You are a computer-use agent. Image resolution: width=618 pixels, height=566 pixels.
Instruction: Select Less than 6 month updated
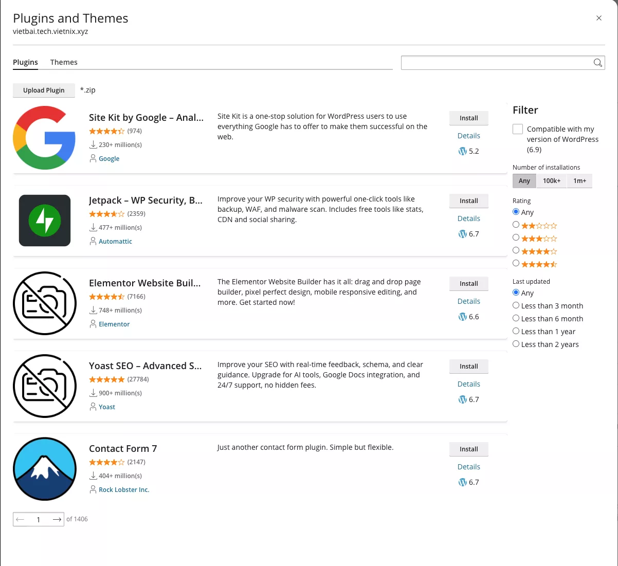(516, 319)
